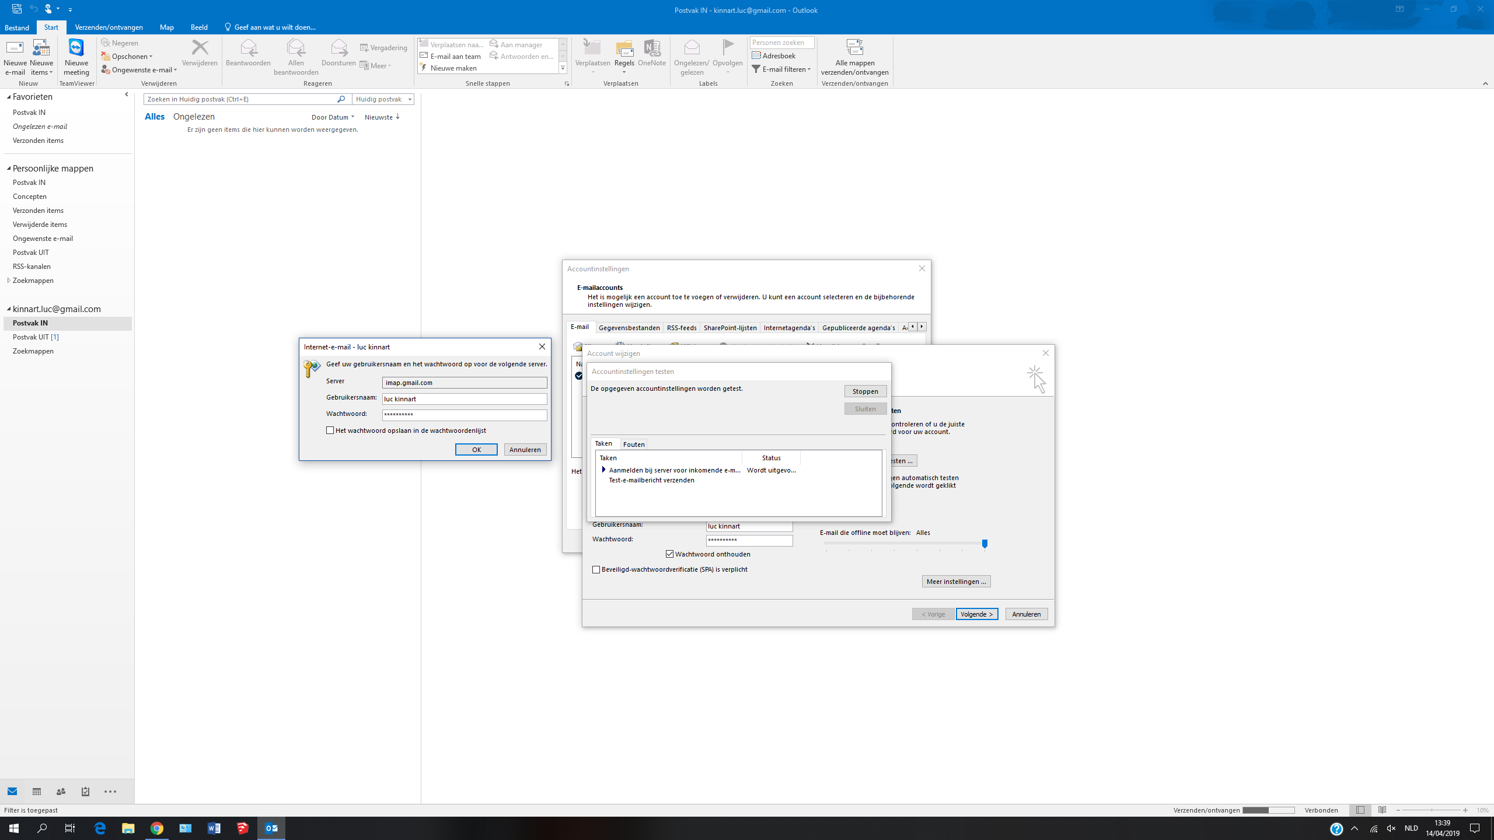This screenshot has height=840, width=1494.
Task: Click Gebruikersnaam field in Internet-e-mail dialog
Action: (x=465, y=399)
